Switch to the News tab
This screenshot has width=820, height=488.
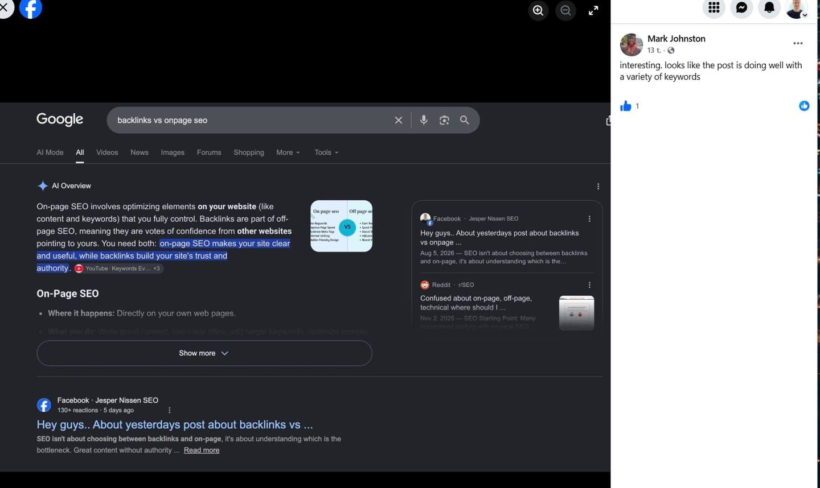click(x=140, y=152)
